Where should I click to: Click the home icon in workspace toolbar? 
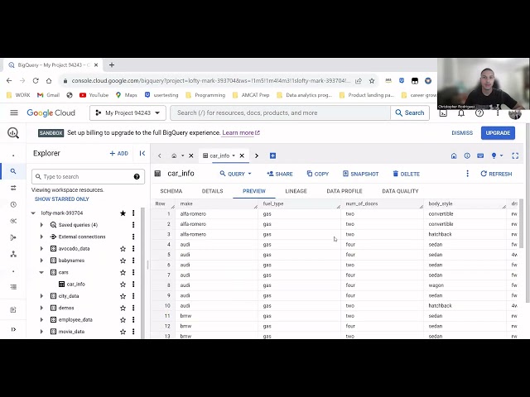[x=454, y=155]
